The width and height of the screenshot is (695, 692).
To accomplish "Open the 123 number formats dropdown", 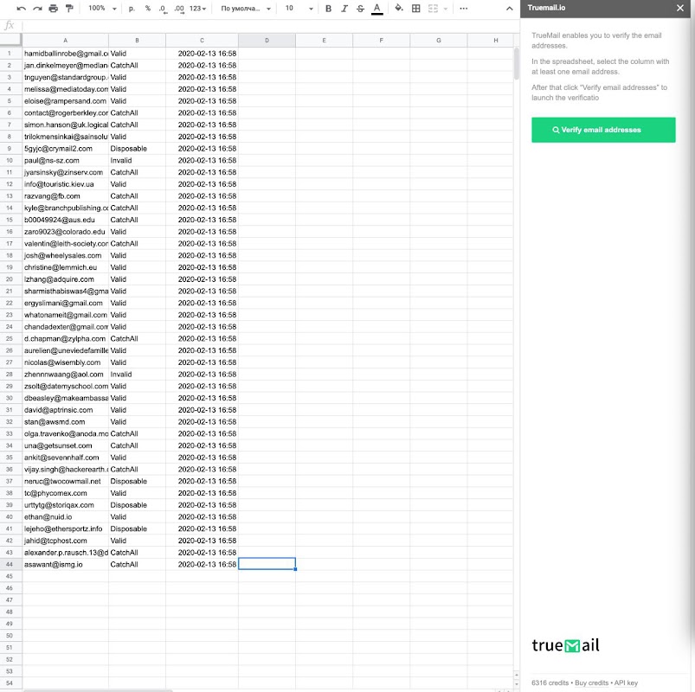I will (197, 9).
